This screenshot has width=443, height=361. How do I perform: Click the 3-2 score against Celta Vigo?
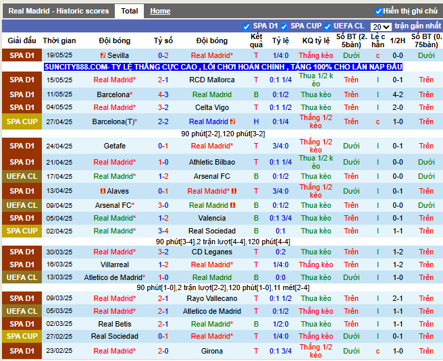click(x=163, y=107)
